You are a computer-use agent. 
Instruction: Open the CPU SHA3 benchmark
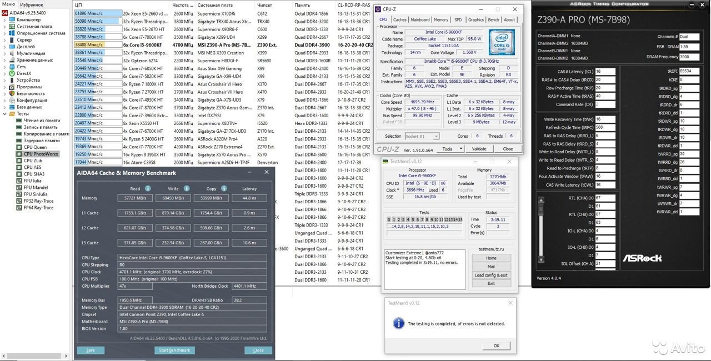(29, 174)
